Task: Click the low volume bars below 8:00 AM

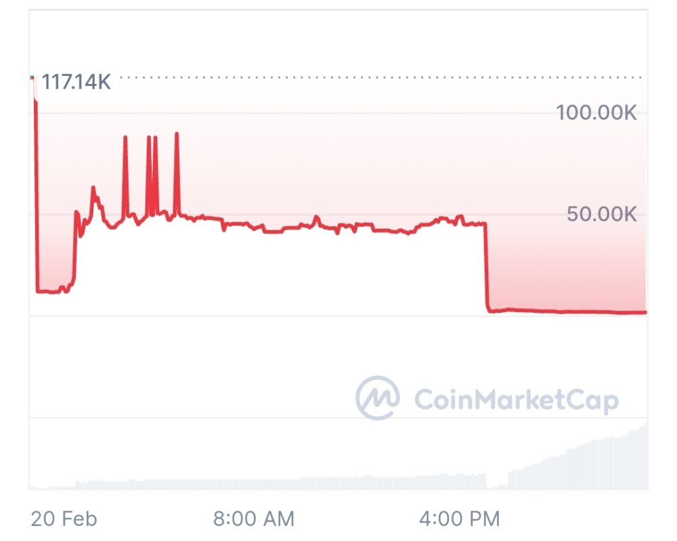Action: (254, 483)
